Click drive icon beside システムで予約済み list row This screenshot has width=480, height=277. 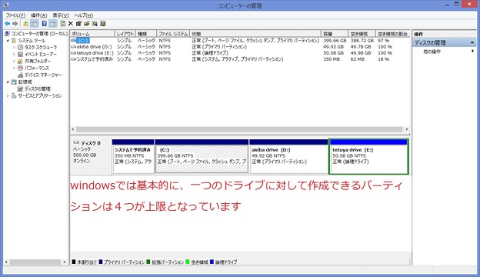[x=74, y=59]
